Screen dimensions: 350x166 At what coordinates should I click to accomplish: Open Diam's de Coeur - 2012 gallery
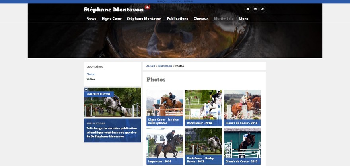pyautogui.click(x=242, y=147)
